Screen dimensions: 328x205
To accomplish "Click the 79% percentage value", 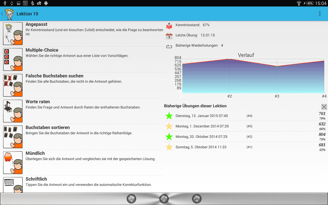I will (x=322, y=119).
